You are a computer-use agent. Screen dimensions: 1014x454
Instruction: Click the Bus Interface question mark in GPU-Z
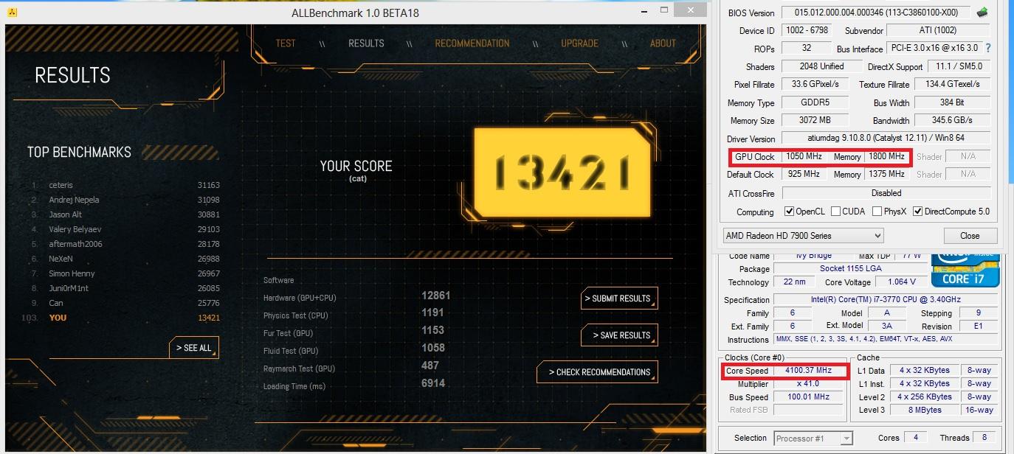click(x=988, y=48)
